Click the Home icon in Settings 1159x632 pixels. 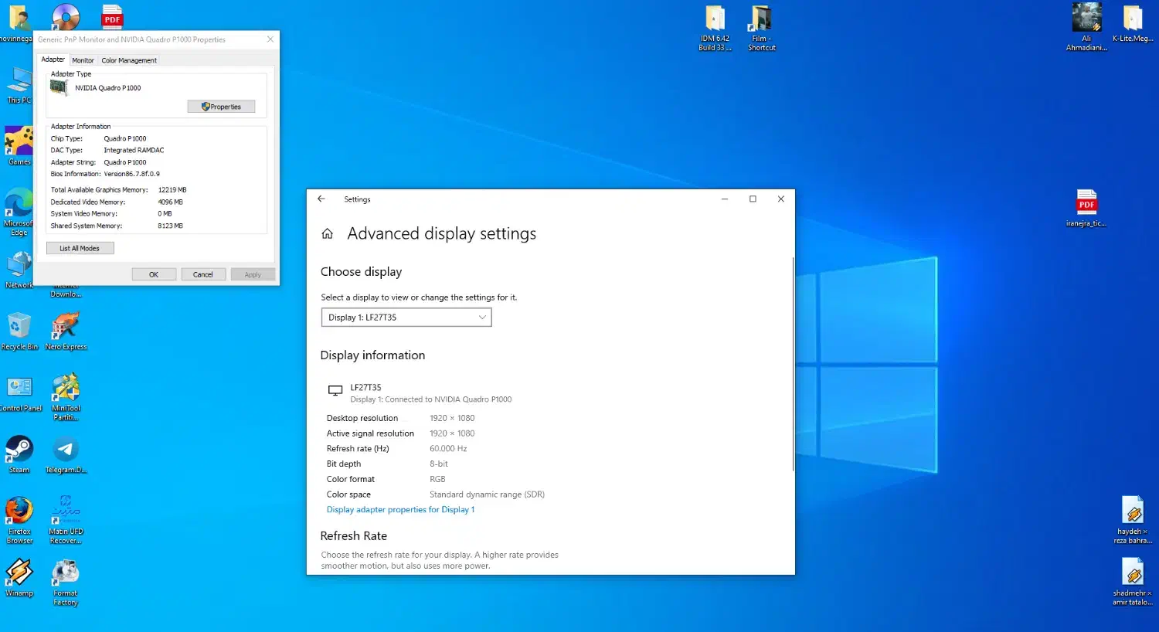(328, 234)
